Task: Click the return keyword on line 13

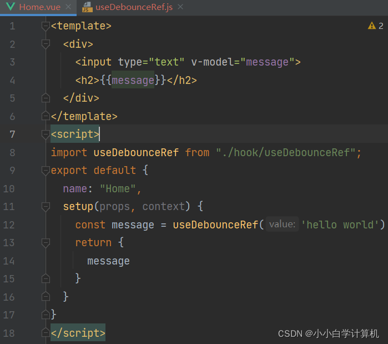Action: pyautogui.click(x=94, y=243)
